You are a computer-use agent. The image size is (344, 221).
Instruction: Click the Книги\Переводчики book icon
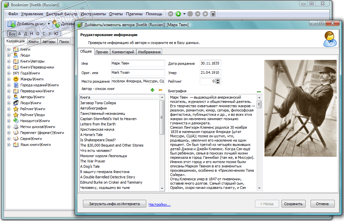coord(16,67)
